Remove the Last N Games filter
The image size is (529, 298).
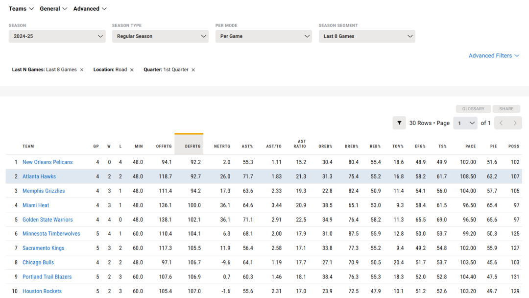coord(82,70)
